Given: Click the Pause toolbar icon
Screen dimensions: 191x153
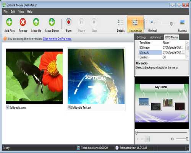Looking at the screenshot, I should (x=81, y=22).
